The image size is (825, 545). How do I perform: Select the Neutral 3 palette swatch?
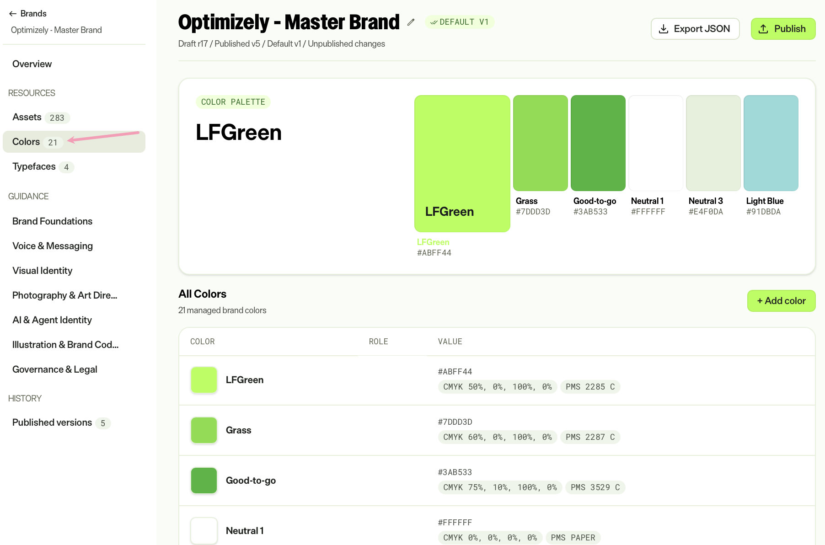point(713,143)
